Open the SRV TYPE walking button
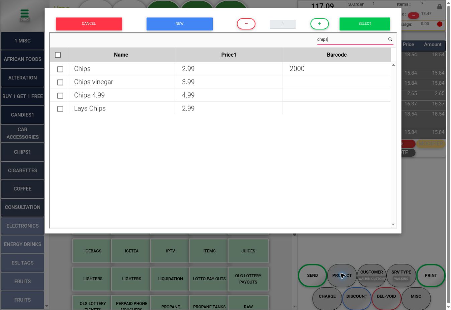Image resolution: width=451 pixels, height=310 pixels. (401, 276)
